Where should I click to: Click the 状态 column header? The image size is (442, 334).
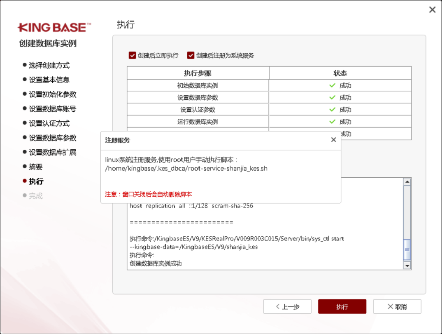click(340, 73)
